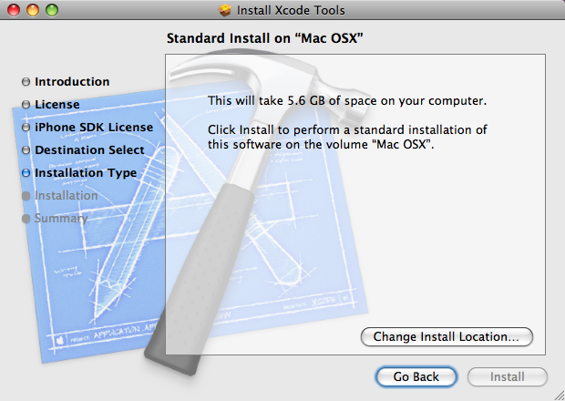Select the iPhone SDK License step
This screenshot has height=401, width=565.
tap(94, 127)
